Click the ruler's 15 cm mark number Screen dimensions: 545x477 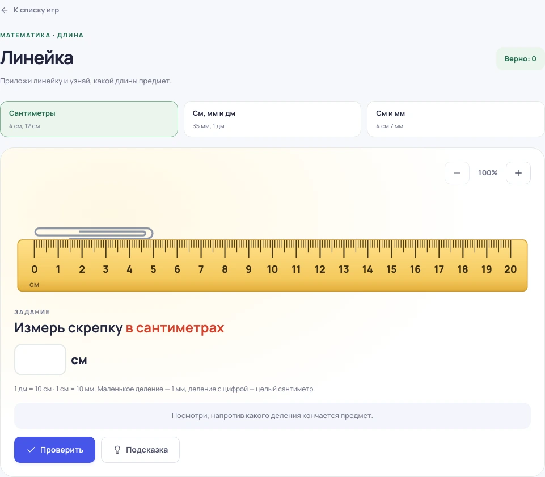391,269
